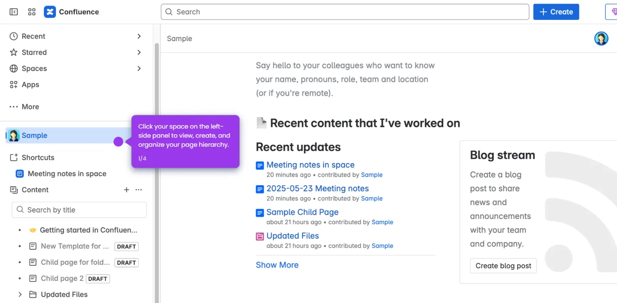Viewport: 617px width, 303px height.
Task: Open Sample Child Page link
Action: point(302,212)
